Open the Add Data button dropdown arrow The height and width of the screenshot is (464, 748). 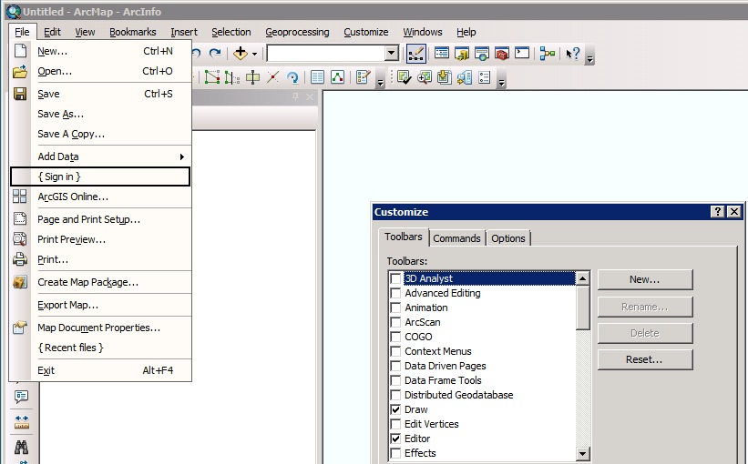[255, 54]
